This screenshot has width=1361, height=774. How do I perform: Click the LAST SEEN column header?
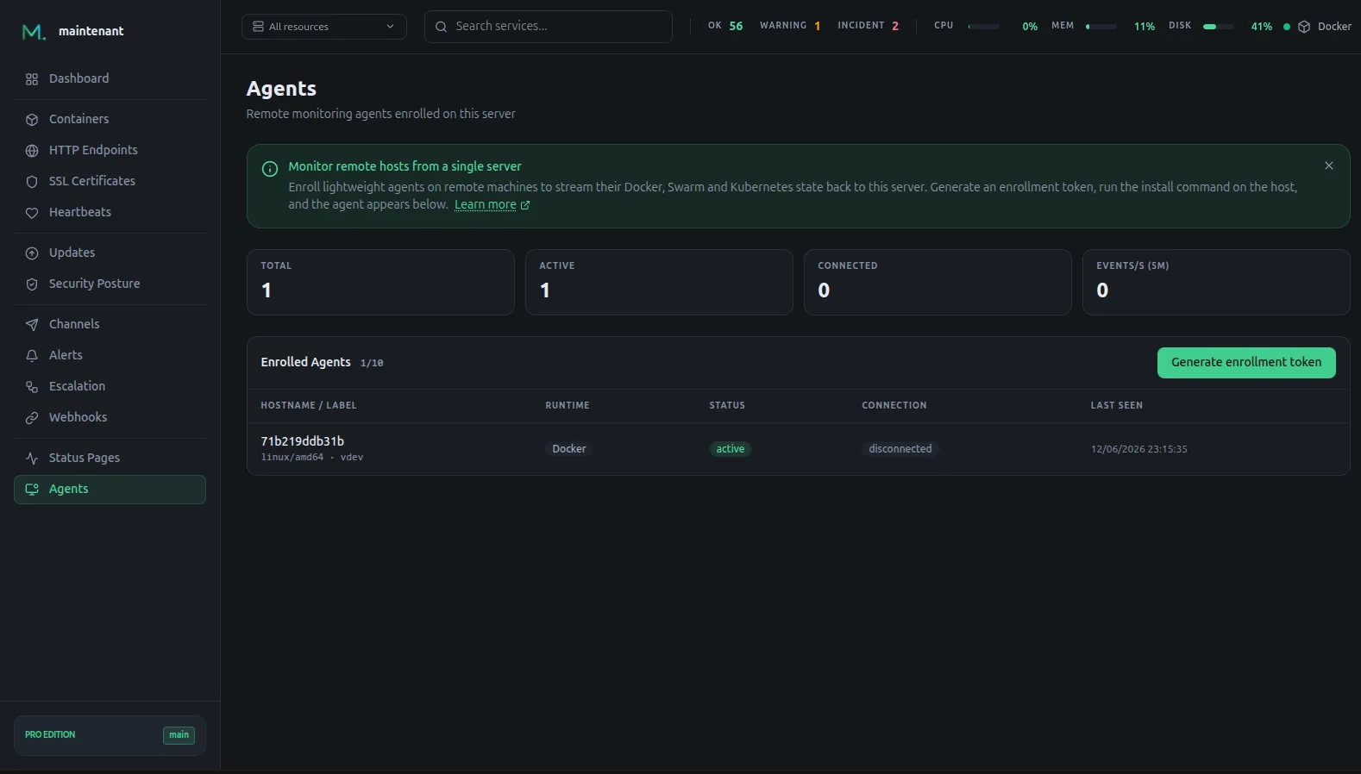tap(1117, 406)
